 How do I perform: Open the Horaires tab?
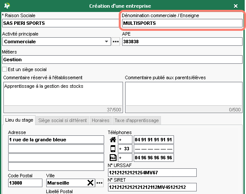pyautogui.click(x=101, y=120)
